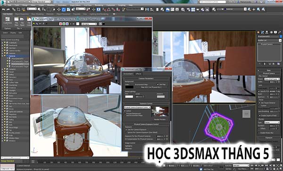Click the Undo arrow in main toolbar
The height and width of the screenshot is (171, 283).
4,9
